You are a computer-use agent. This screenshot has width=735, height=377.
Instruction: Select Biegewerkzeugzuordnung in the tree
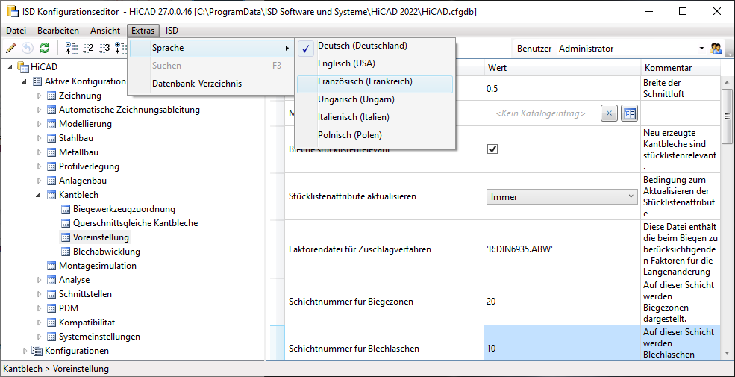pos(124,209)
